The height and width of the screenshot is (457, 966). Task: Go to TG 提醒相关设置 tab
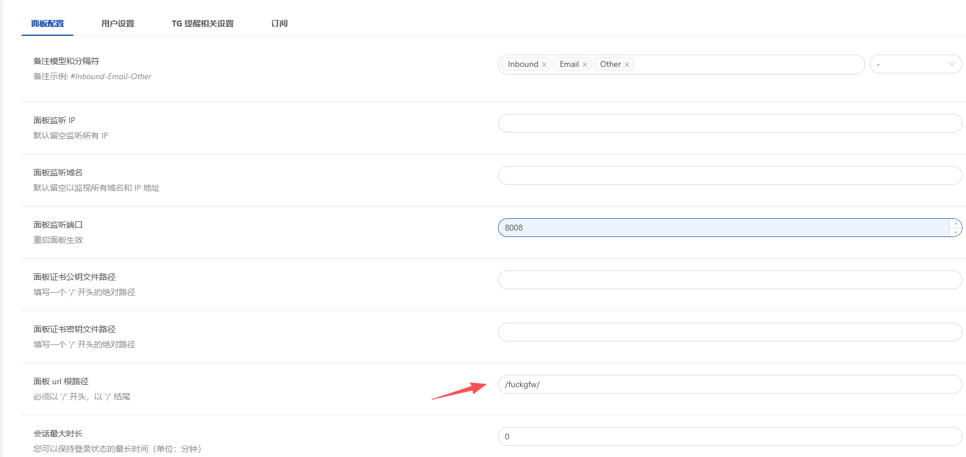(202, 23)
